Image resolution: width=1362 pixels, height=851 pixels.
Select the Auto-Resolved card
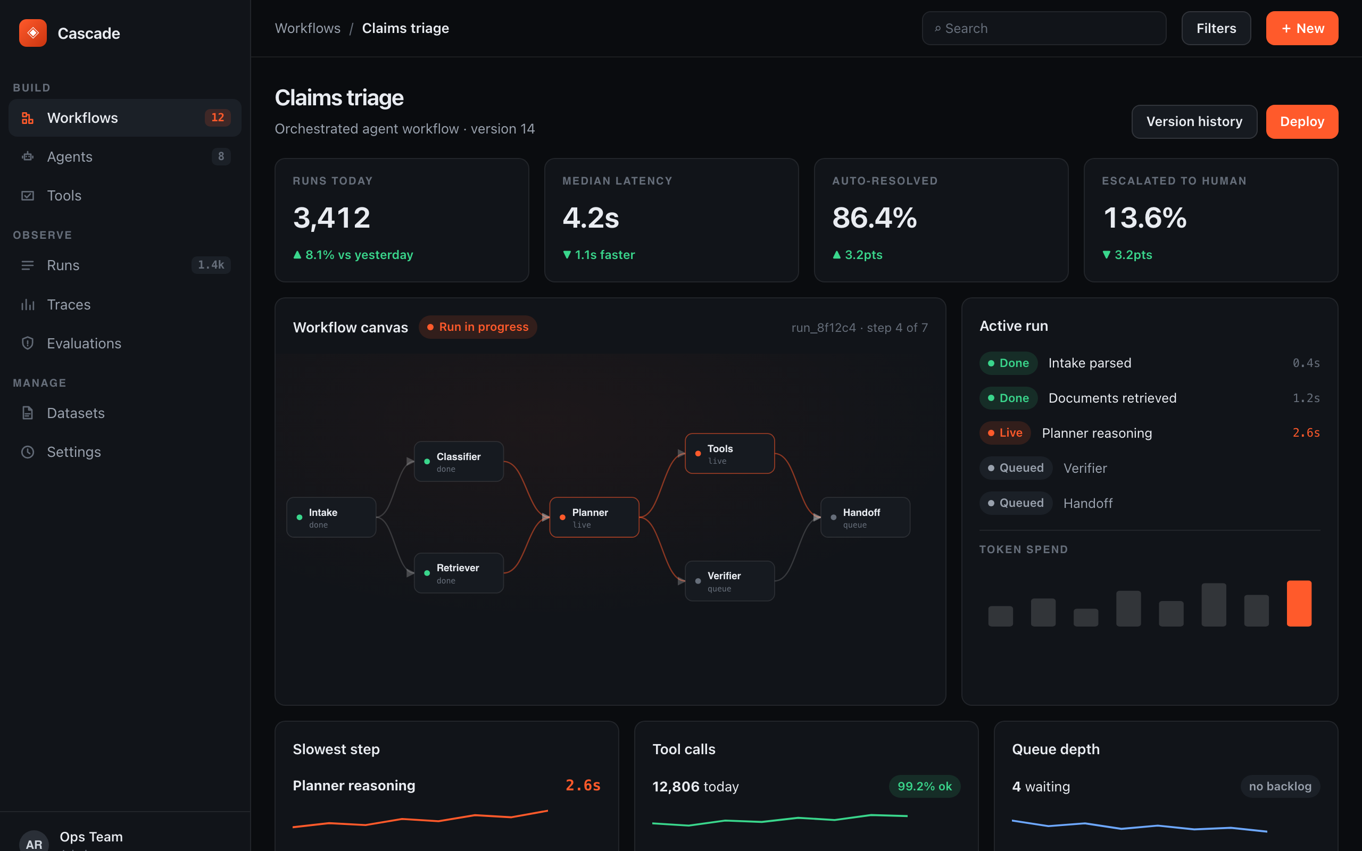pos(941,220)
